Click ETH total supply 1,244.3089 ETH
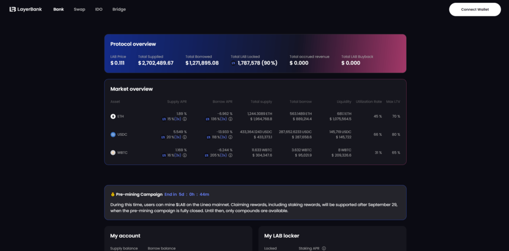The image size is (509, 251). (x=259, y=114)
